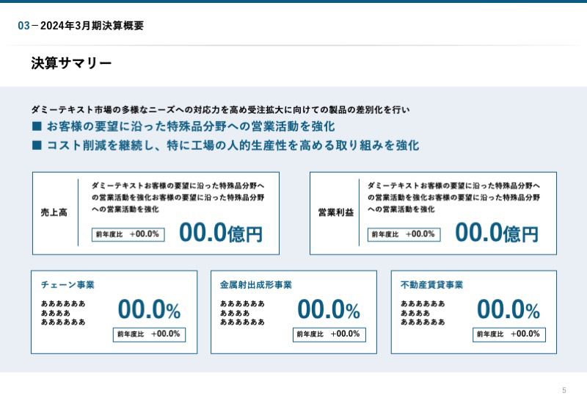This screenshot has width=587, height=407.
Task: Select '00.0億円' value in 営業利益 card
Action: coord(497,233)
